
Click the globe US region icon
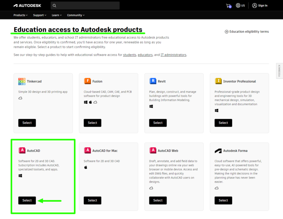pyautogui.click(x=238, y=6)
